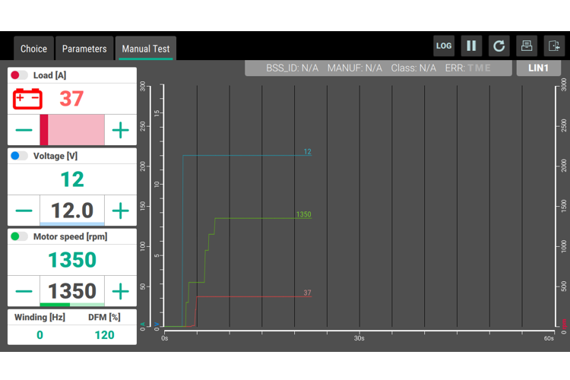The image size is (570, 380).
Task: Pause the running manual test
Action: (471, 46)
